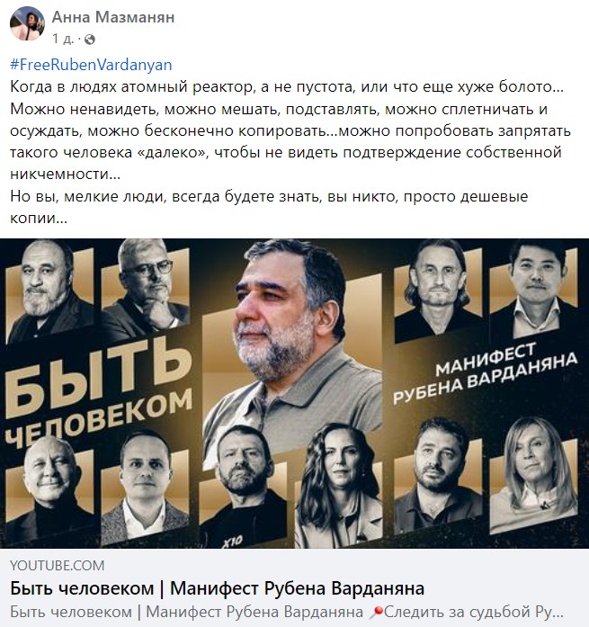Click the red pushpin emoji in description
Viewport: 589px width, 627px height.
pos(376,612)
